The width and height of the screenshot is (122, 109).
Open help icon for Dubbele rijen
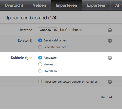click(x=110, y=58)
